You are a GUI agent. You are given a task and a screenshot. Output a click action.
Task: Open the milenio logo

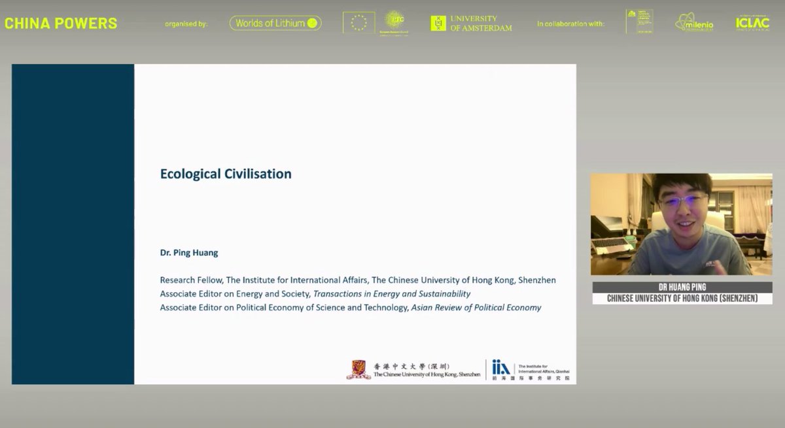(x=694, y=23)
